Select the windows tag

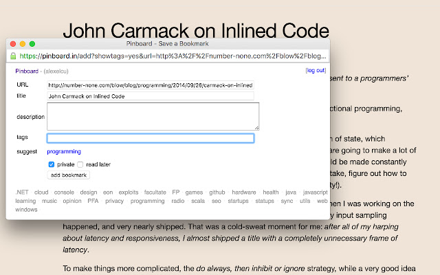click(26, 210)
